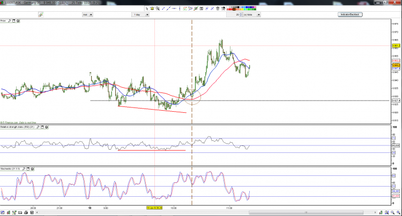Image resolution: width=402 pixels, height=216 pixels.
Task: Pick the brown color swatch
Action: [x=234, y=10]
